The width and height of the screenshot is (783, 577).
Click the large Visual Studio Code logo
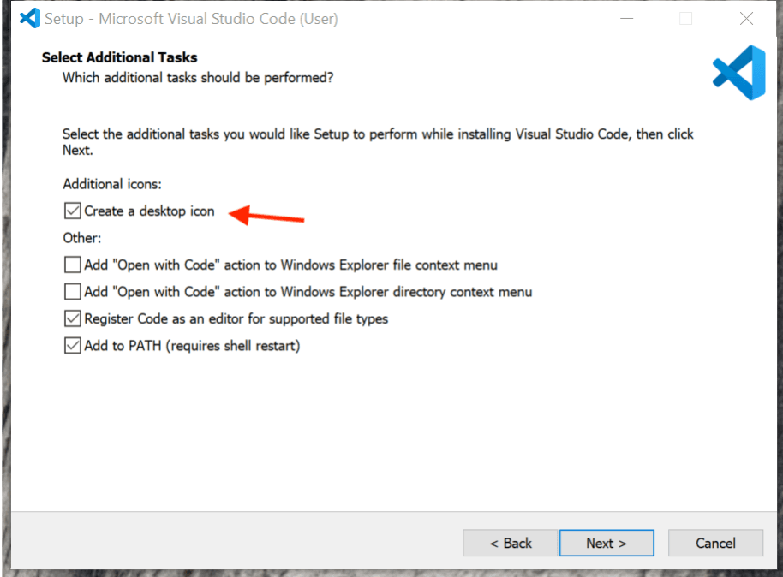[738, 73]
